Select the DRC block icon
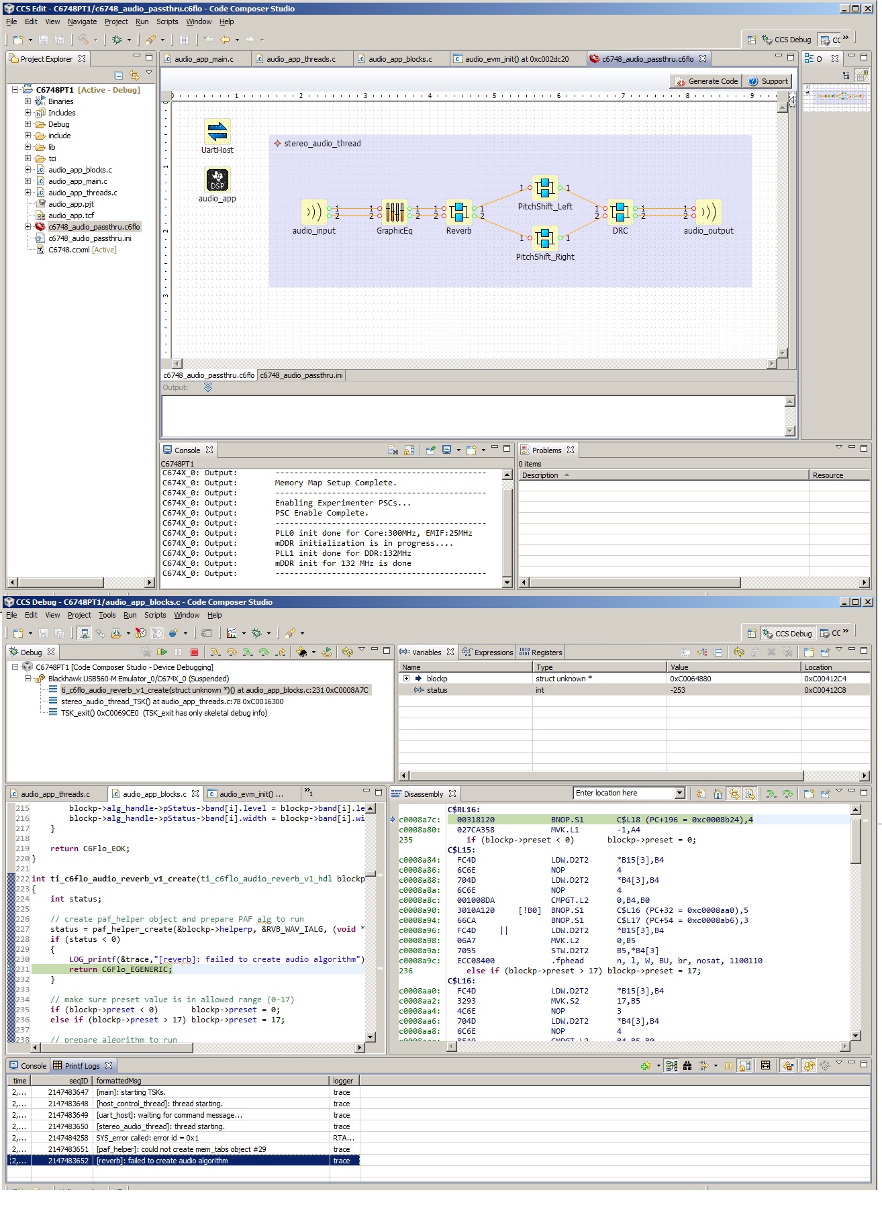 coord(620,212)
